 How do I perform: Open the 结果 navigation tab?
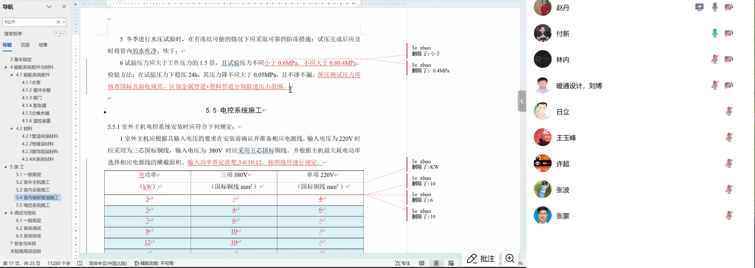click(43, 45)
